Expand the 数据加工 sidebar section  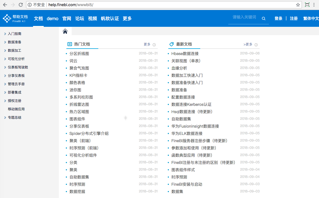(14, 51)
